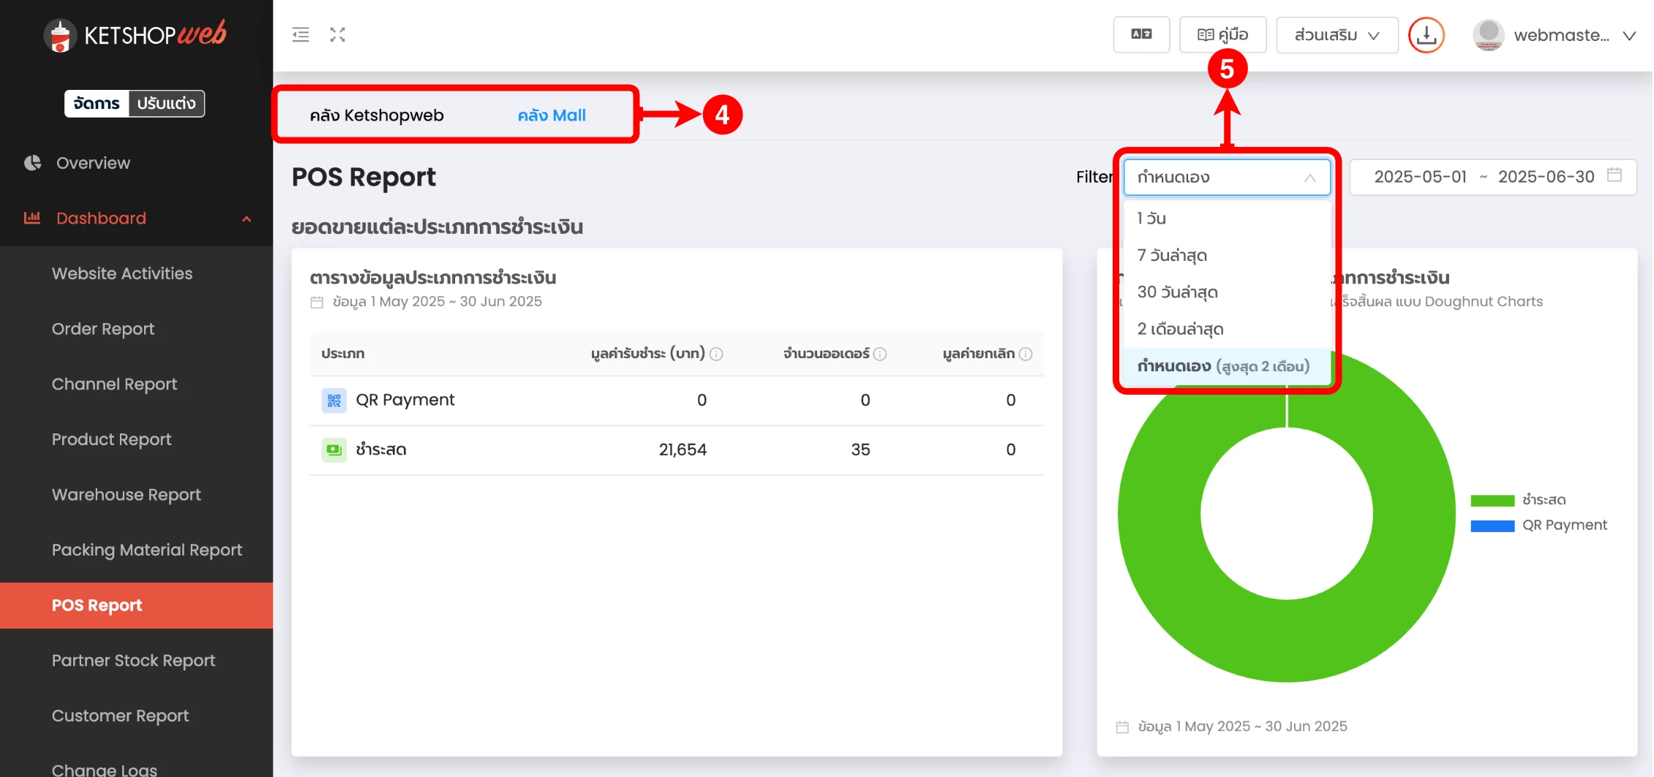The image size is (1654, 777).
Task: Click the blue QR Payment legend swatch
Action: tap(1492, 526)
